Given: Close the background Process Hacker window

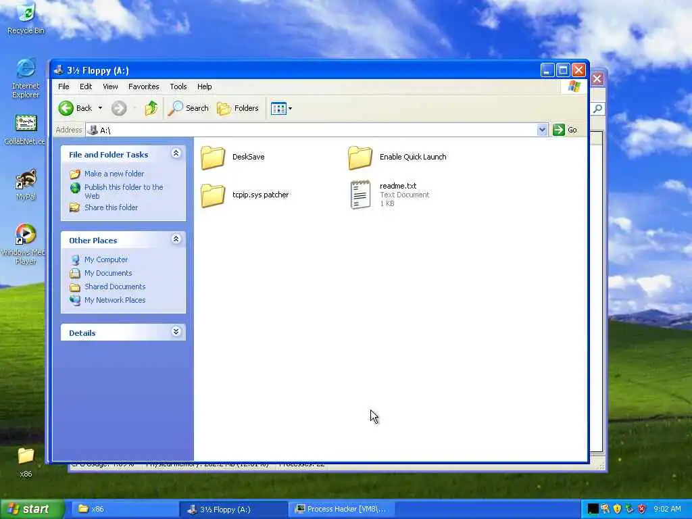Looking at the screenshot, I should pyautogui.click(x=597, y=79).
